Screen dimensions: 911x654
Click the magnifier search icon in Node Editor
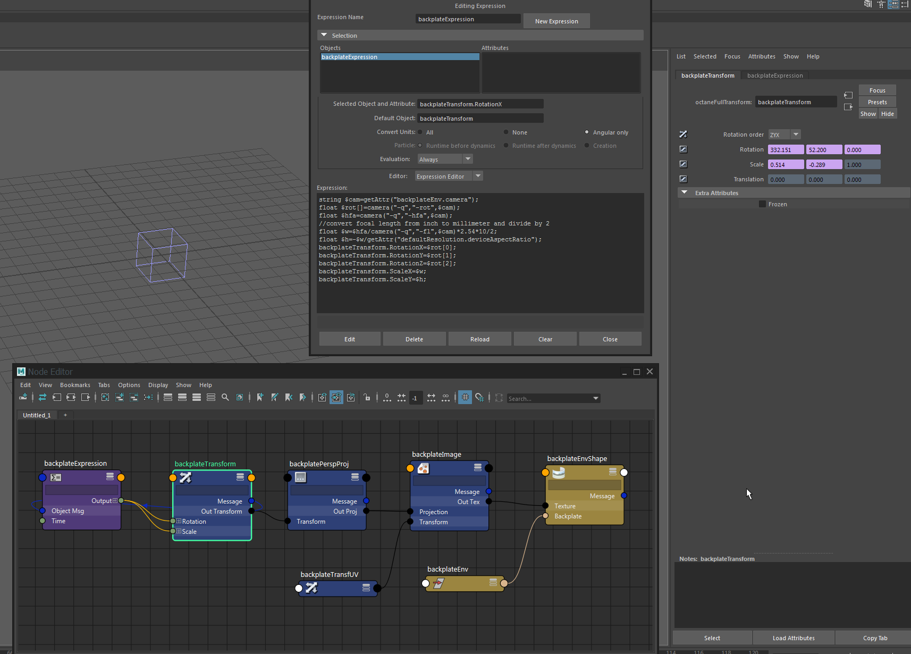[225, 397]
